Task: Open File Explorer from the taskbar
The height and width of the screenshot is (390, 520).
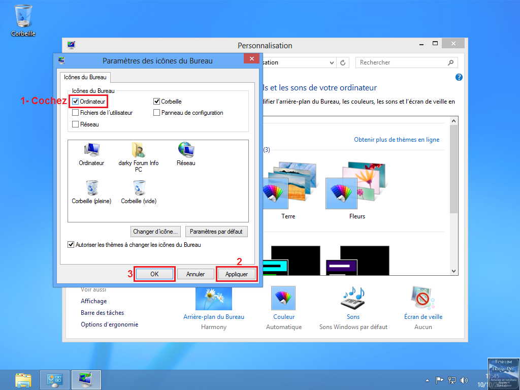Action: [x=23, y=380]
